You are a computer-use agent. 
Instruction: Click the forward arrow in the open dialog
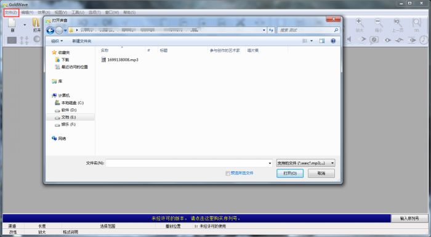click(59, 30)
